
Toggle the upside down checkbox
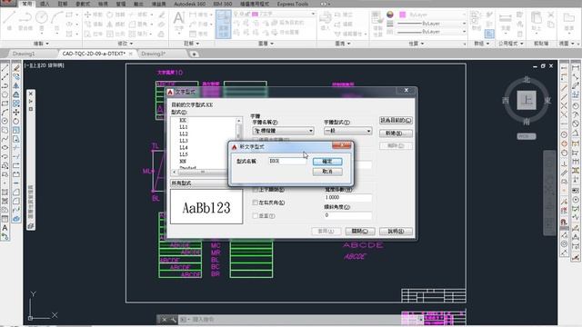pyautogui.click(x=255, y=190)
